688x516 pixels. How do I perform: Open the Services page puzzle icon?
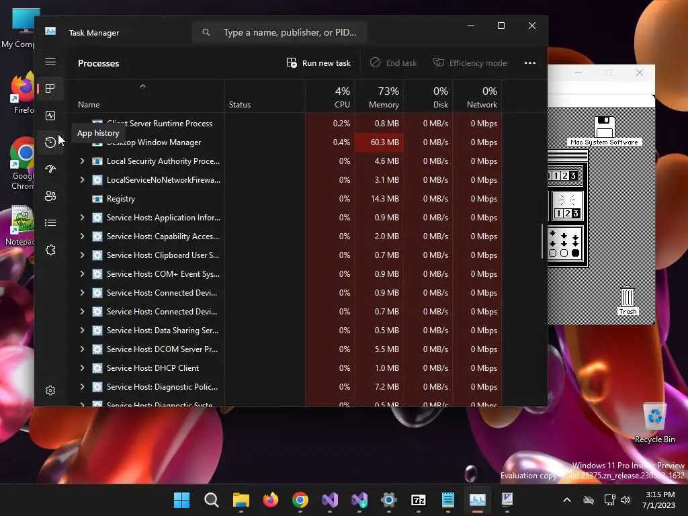[x=50, y=250]
